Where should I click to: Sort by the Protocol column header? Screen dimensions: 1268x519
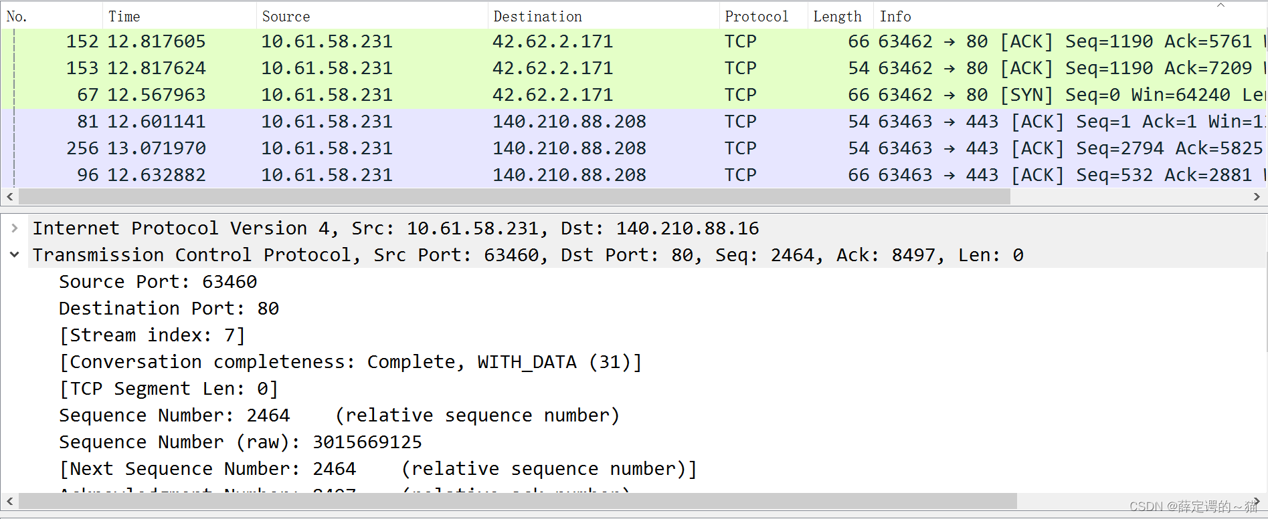pyautogui.click(x=763, y=16)
